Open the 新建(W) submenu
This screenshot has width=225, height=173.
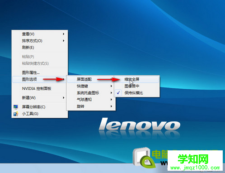click(40, 98)
